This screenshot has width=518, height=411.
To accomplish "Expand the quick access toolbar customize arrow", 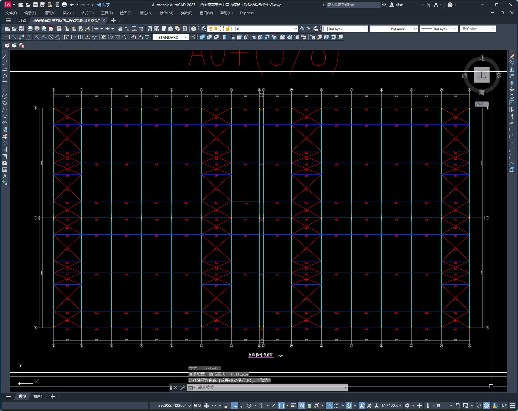I will (93, 5).
